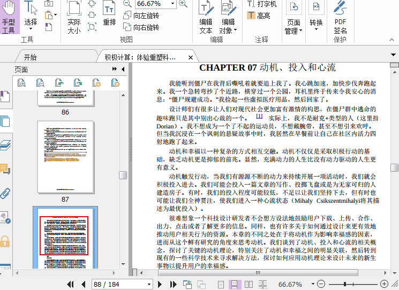The image size is (399, 290).
Task: Open the page number dropdown 88 / 184
Action: tap(149, 284)
